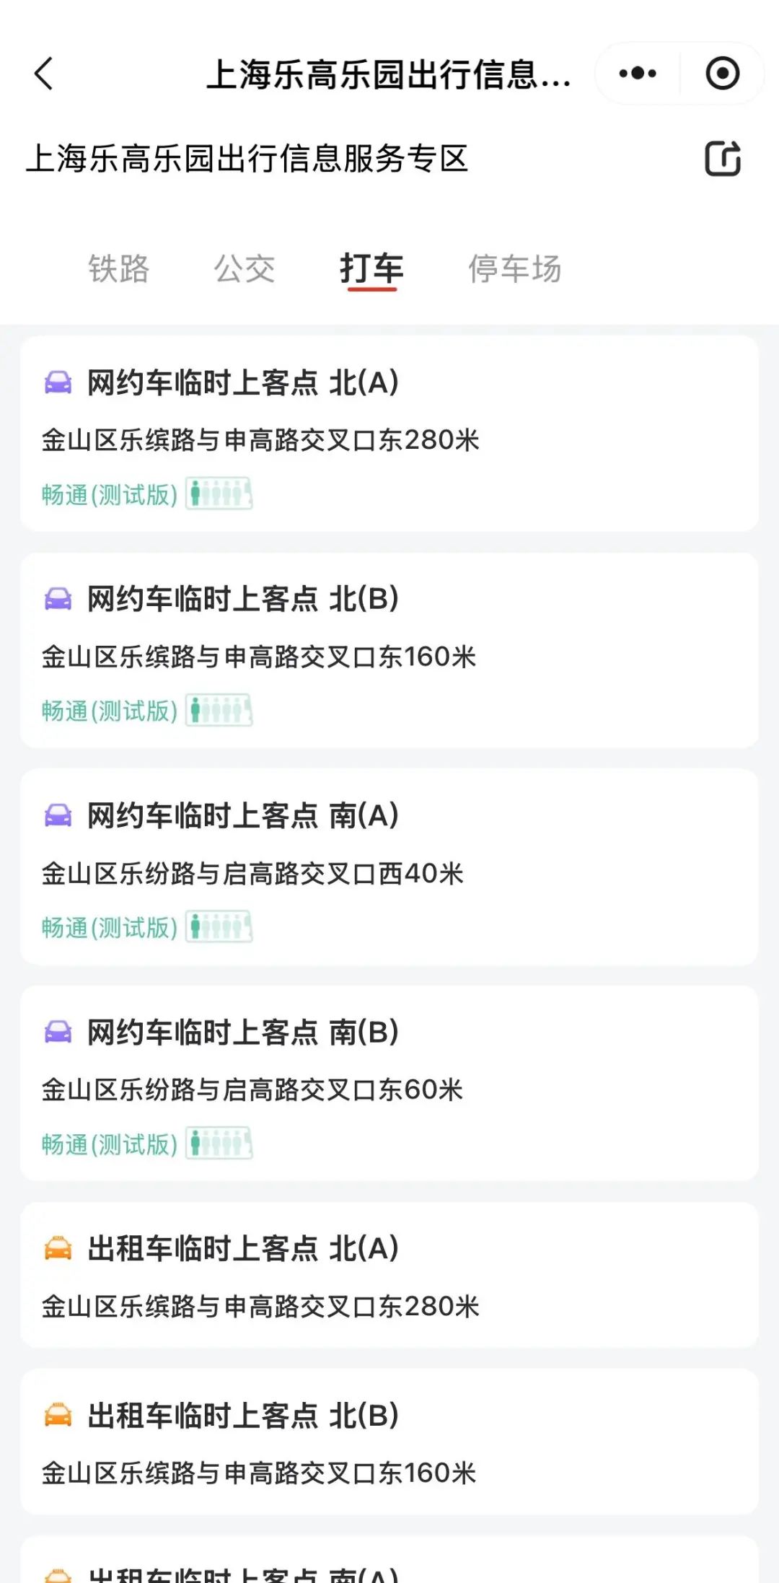The width and height of the screenshot is (779, 1583).
Task: Tap purple car icon for 南(A) ride-hailing
Action: [58, 815]
